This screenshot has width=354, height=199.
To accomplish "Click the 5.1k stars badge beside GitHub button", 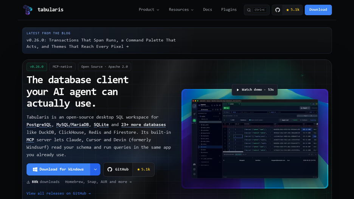I will click(144, 169).
